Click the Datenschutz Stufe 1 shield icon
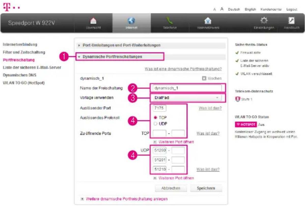305x206 pixels. [238, 99]
